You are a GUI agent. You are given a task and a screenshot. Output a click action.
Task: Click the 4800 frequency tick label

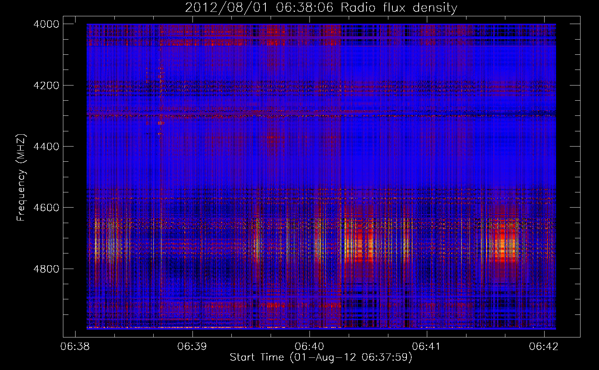(x=46, y=269)
